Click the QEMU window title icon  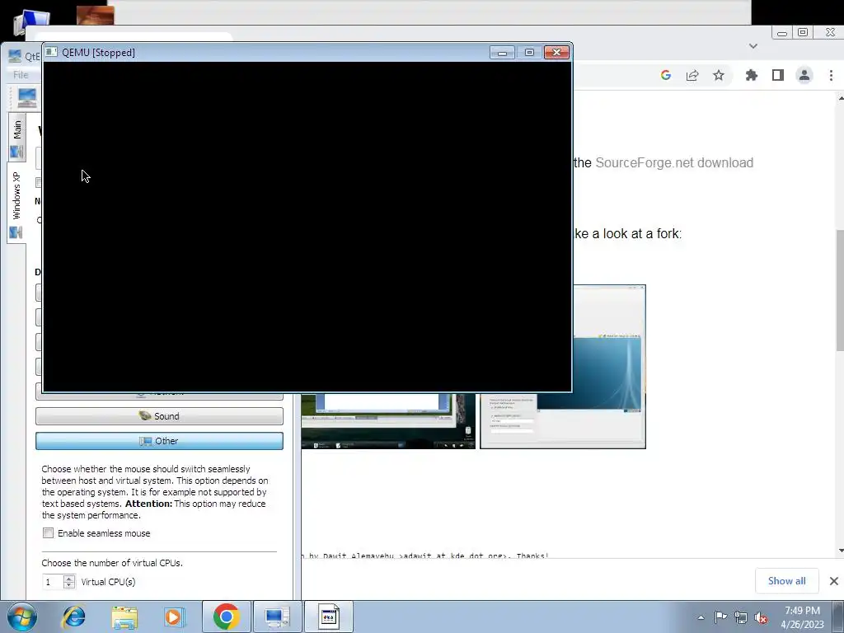pos(51,52)
